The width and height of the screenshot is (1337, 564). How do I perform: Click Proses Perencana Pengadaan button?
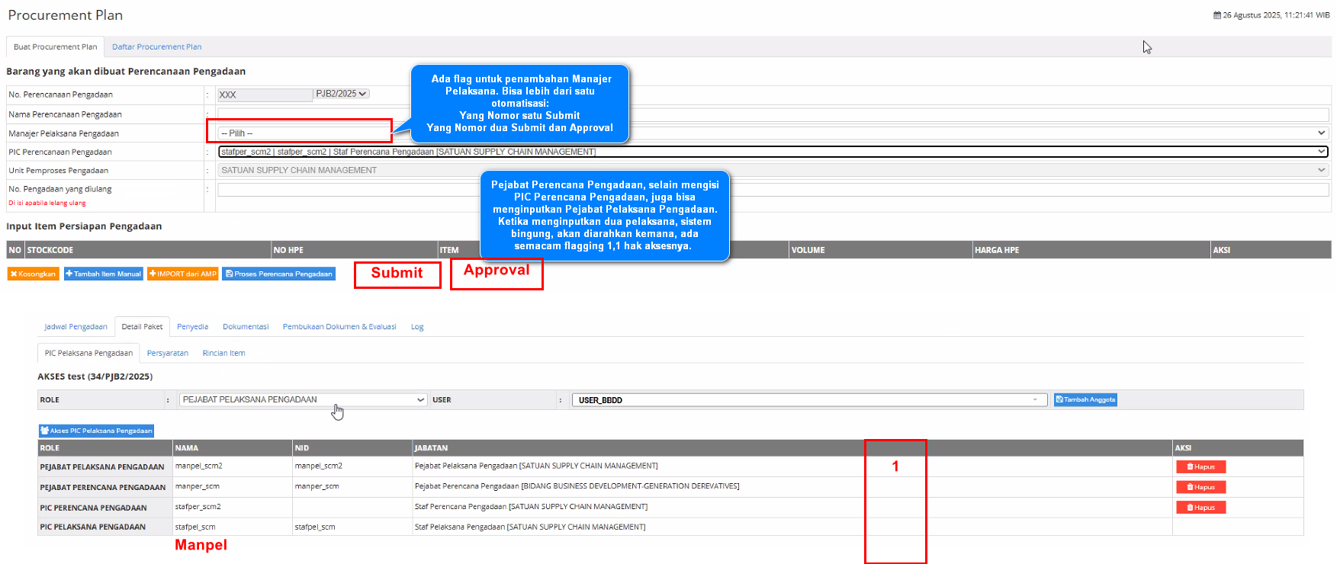click(x=278, y=274)
